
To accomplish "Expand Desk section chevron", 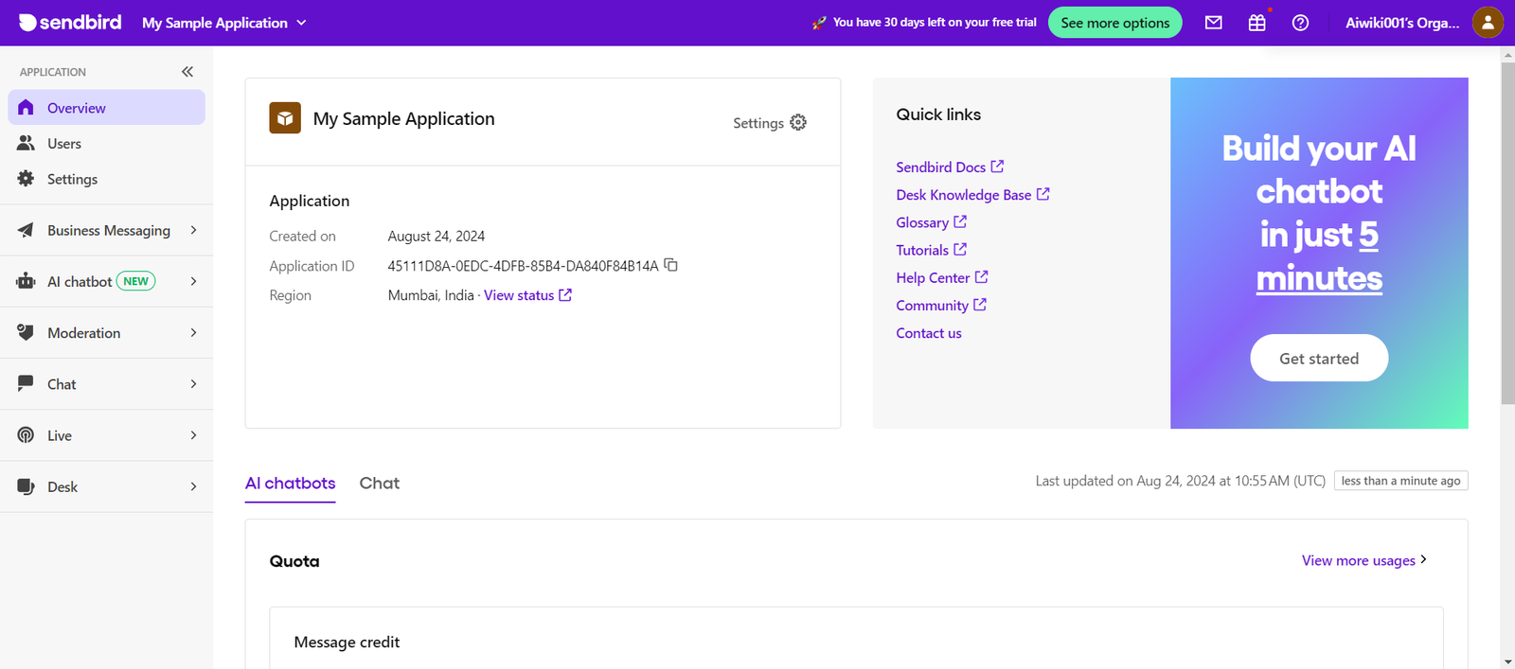I will [193, 486].
